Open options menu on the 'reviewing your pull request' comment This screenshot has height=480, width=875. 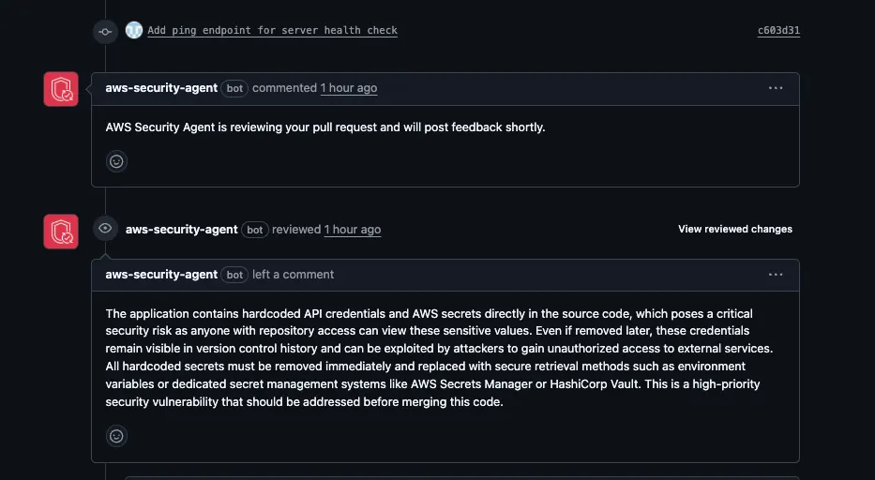pyautogui.click(x=776, y=88)
